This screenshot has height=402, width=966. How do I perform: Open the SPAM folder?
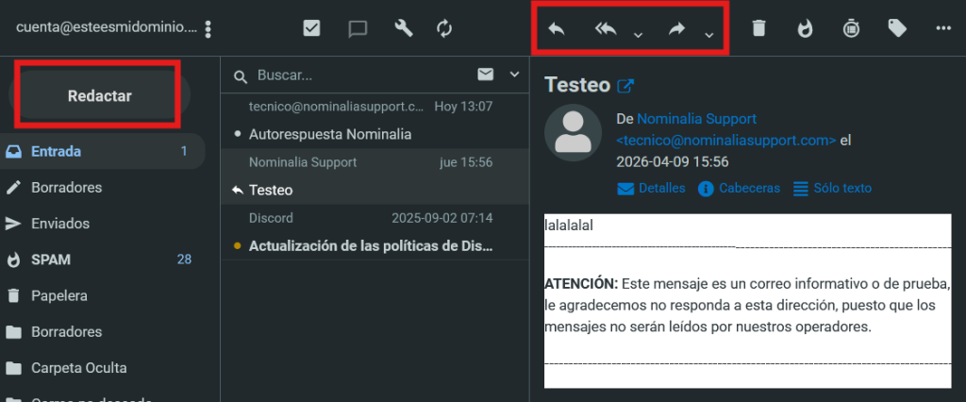coord(51,260)
